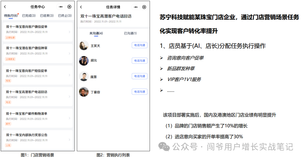
Task: Switch to the 已完成(3) tab
Action: click(29, 15)
